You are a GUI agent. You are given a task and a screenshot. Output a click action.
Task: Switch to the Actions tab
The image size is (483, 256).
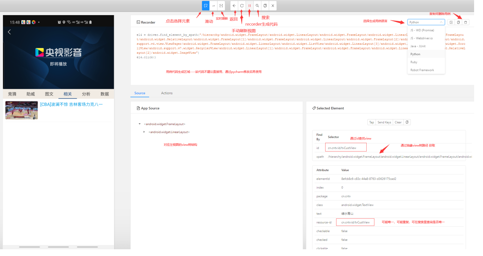167,93
